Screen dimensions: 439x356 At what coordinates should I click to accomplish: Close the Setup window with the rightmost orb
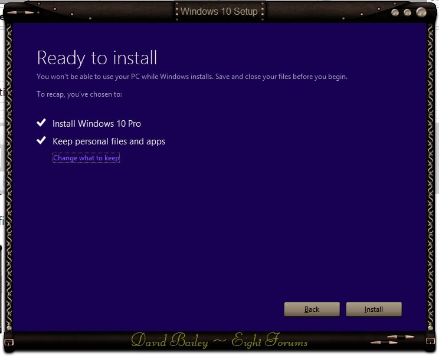(x=421, y=12)
